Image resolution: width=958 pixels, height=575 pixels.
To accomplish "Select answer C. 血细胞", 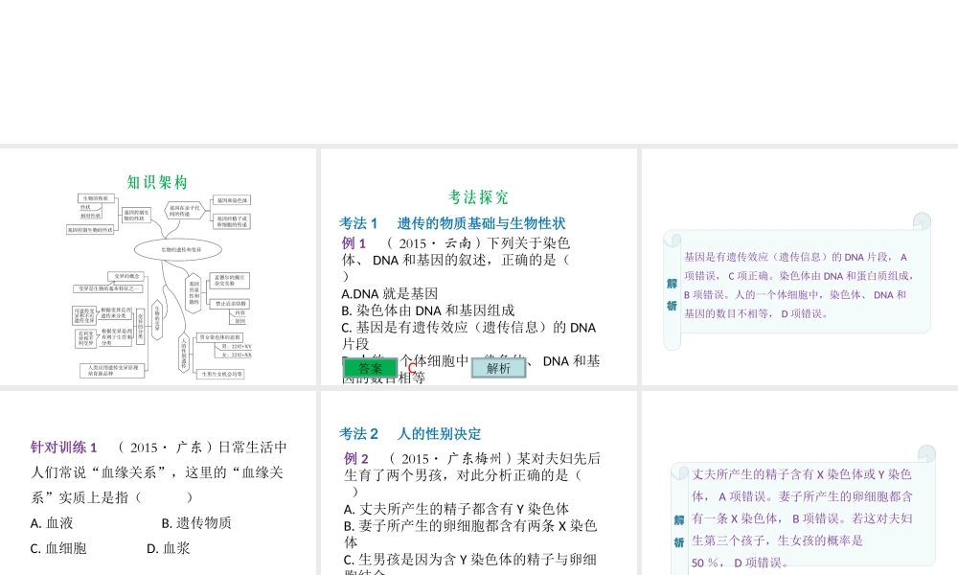I will pyautogui.click(x=58, y=548).
